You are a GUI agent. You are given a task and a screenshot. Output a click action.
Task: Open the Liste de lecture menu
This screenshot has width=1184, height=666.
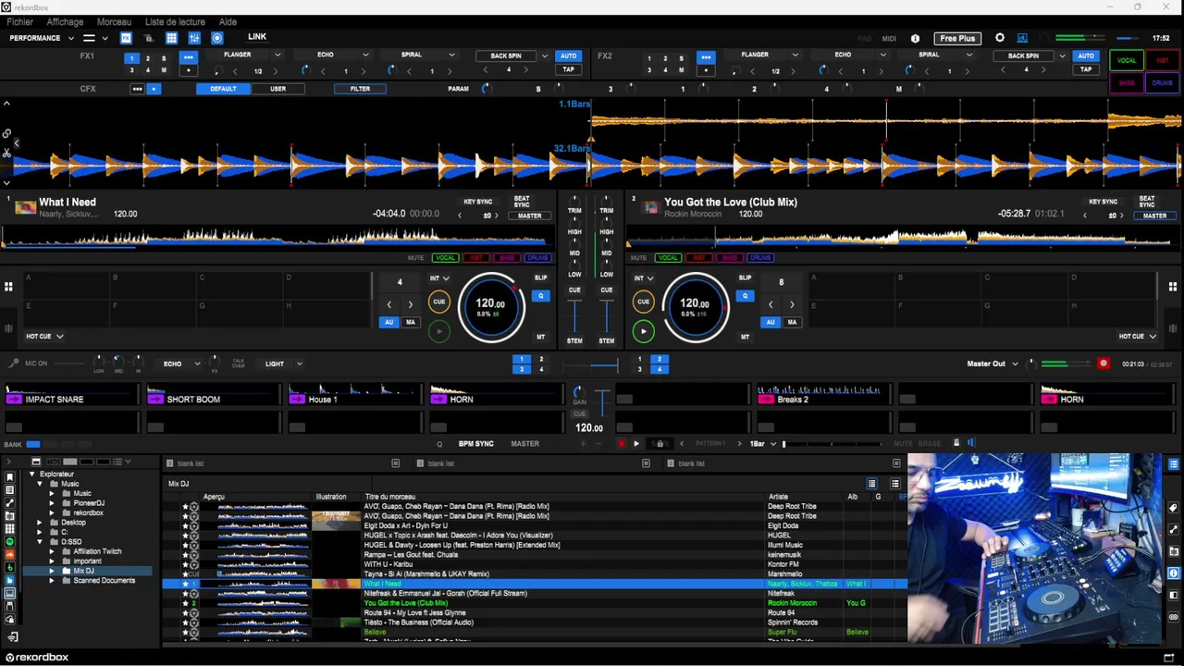tap(175, 21)
